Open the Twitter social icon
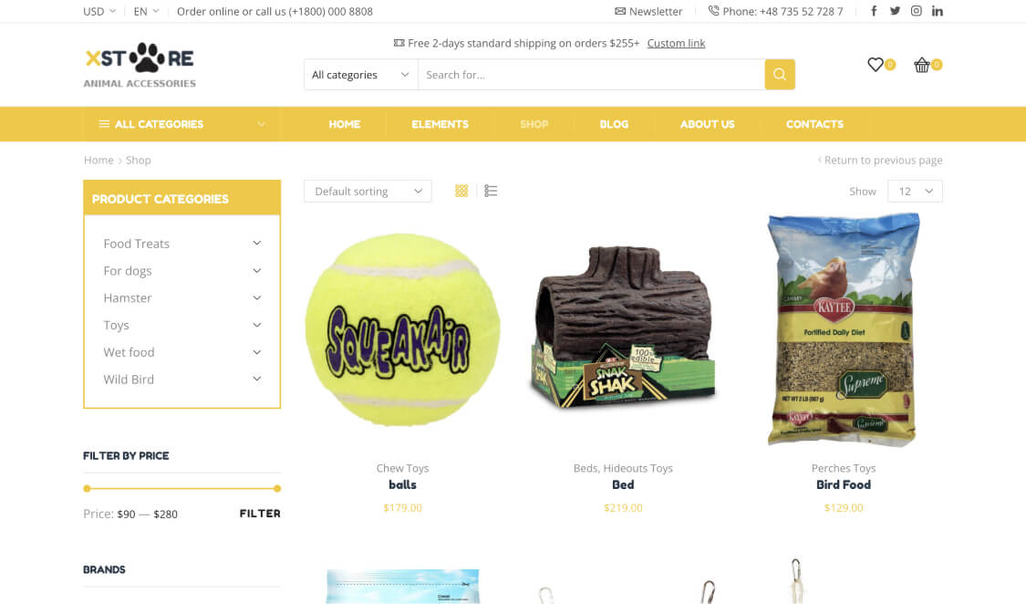Image resolution: width=1026 pixels, height=604 pixels. tap(895, 11)
